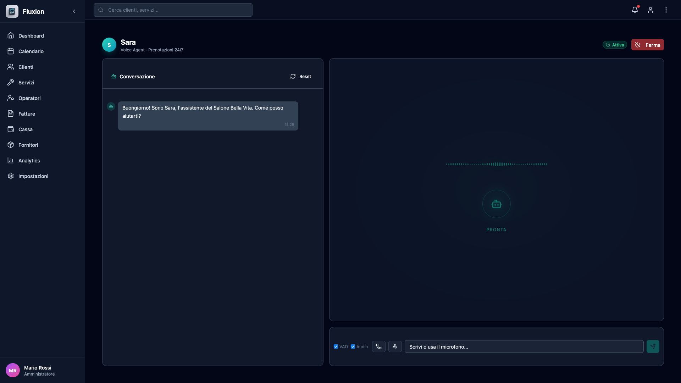This screenshot has width=681, height=383.
Task: Click Sara's round S avatar
Action: pyautogui.click(x=109, y=45)
